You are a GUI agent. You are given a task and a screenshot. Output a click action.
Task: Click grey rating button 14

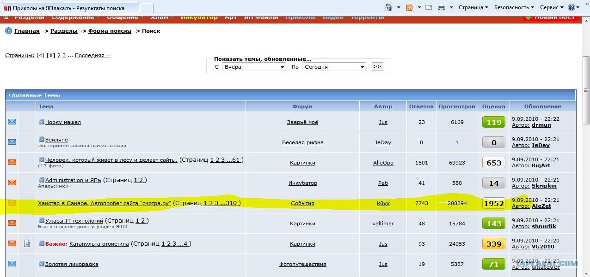pos(493,183)
